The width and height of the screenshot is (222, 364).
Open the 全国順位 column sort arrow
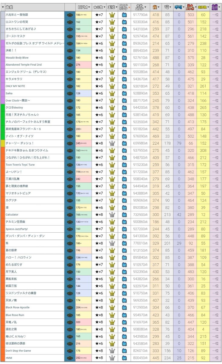coord(220,7)
